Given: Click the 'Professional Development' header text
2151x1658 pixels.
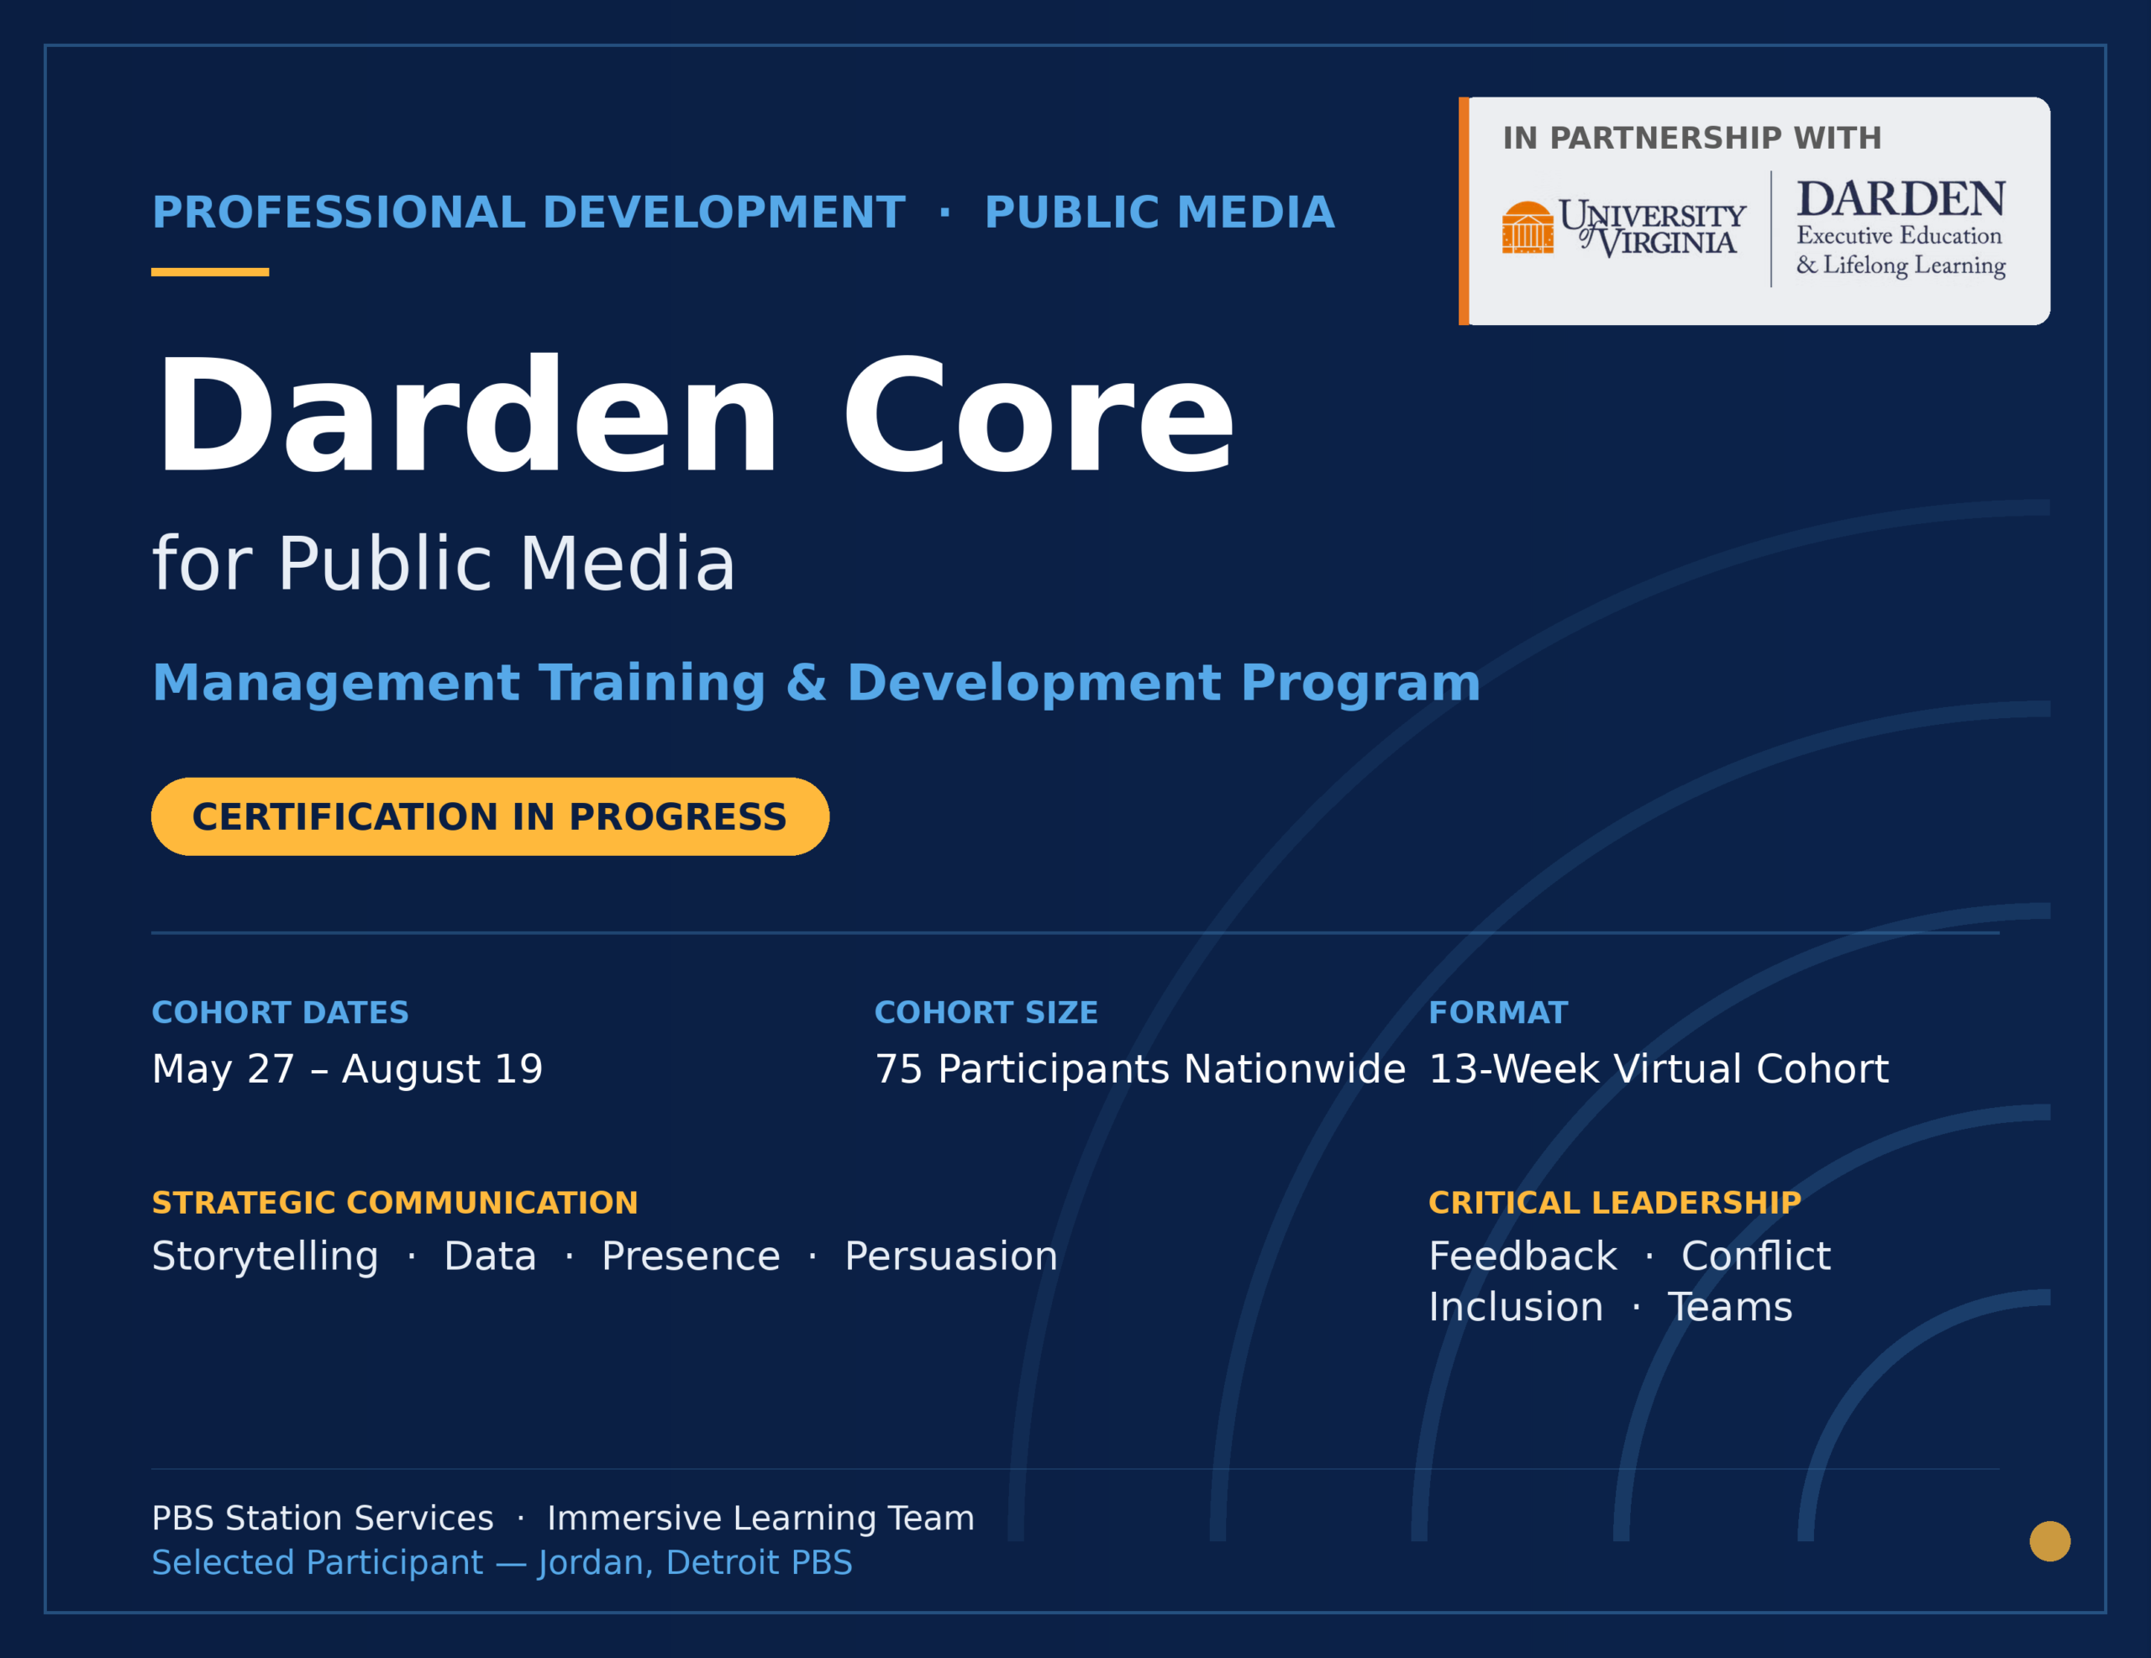Looking at the screenshot, I should click(x=528, y=212).
